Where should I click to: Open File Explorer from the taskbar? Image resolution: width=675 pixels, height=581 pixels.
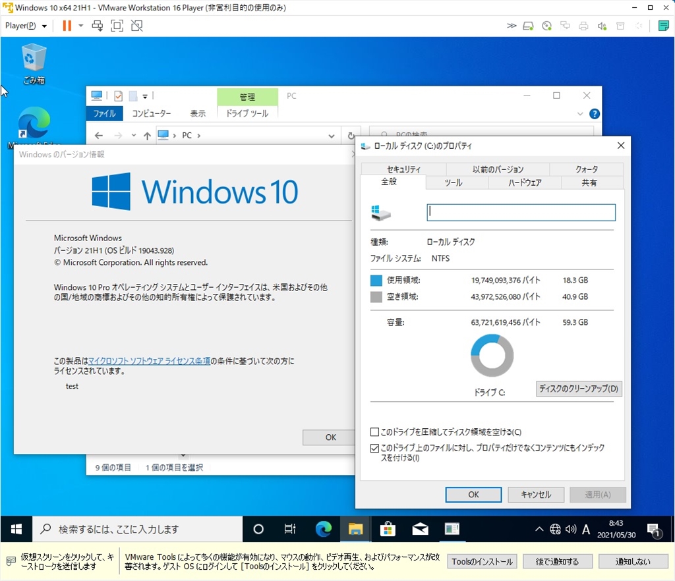click(x=355, y=529)
